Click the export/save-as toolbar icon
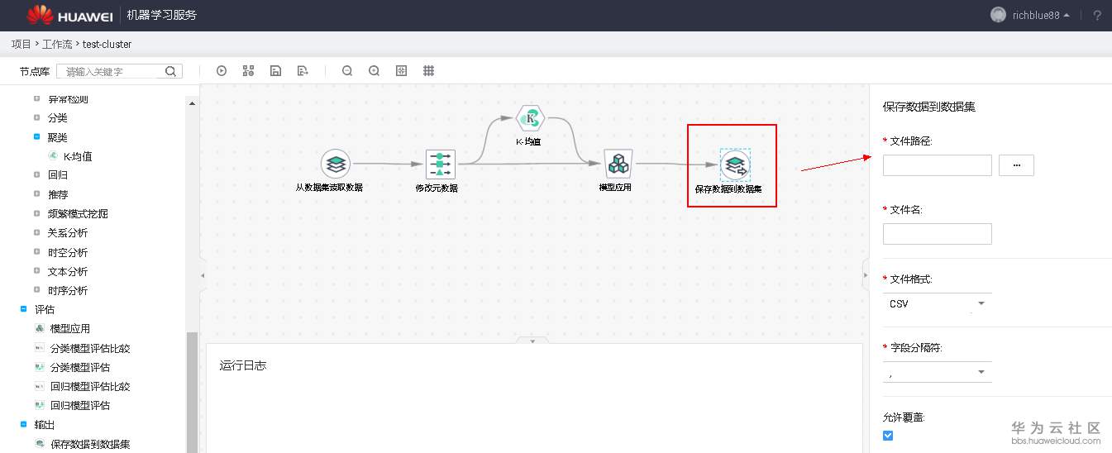1112x453 pixels. [303, 71]
